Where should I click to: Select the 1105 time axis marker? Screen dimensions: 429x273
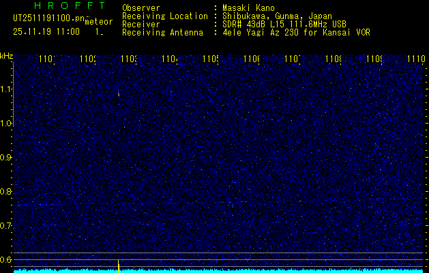[211, 60]
